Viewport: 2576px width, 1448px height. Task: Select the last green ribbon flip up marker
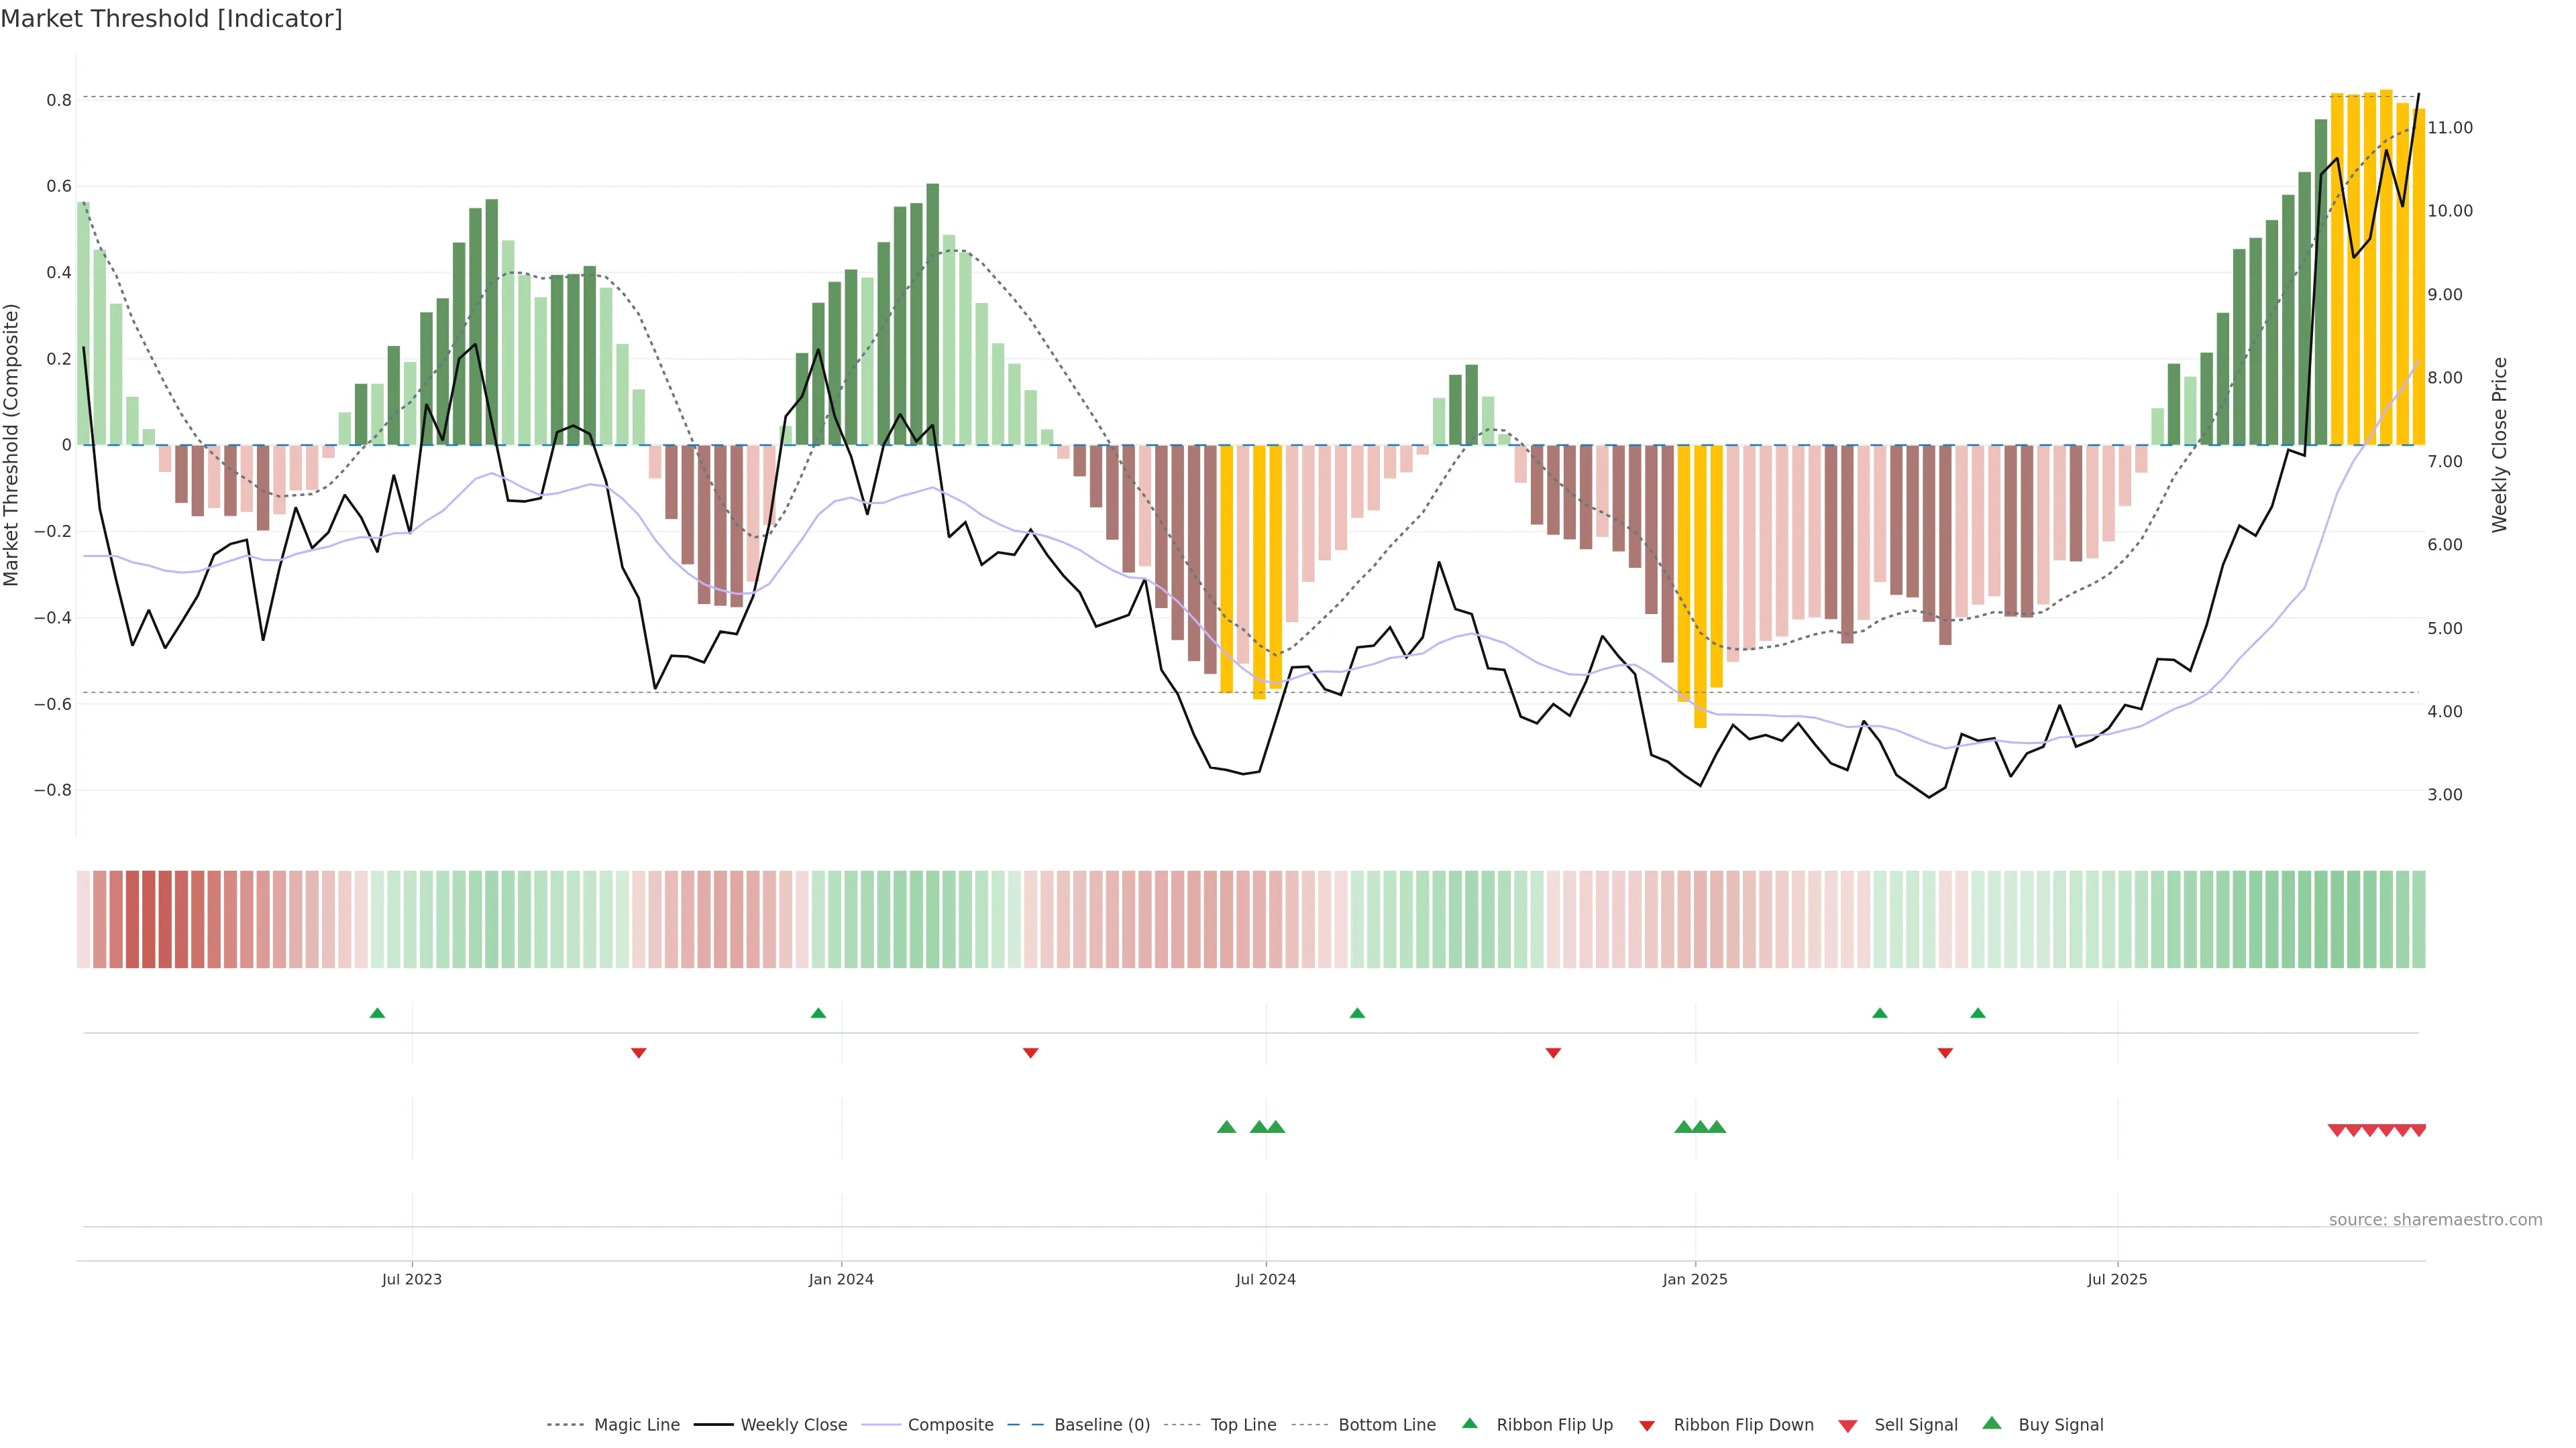click(x=1977, y=1014)
